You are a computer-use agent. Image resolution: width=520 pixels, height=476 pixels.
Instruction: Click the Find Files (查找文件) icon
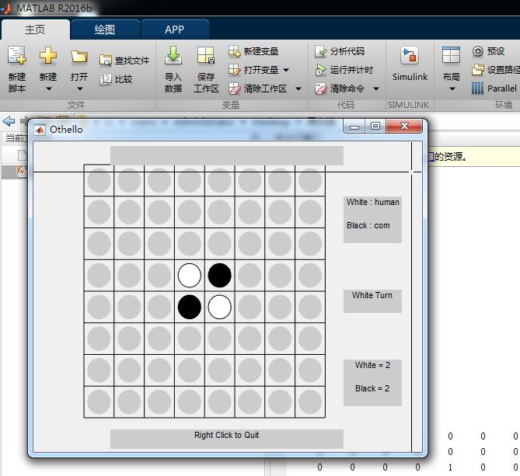[x=106, y=61]
